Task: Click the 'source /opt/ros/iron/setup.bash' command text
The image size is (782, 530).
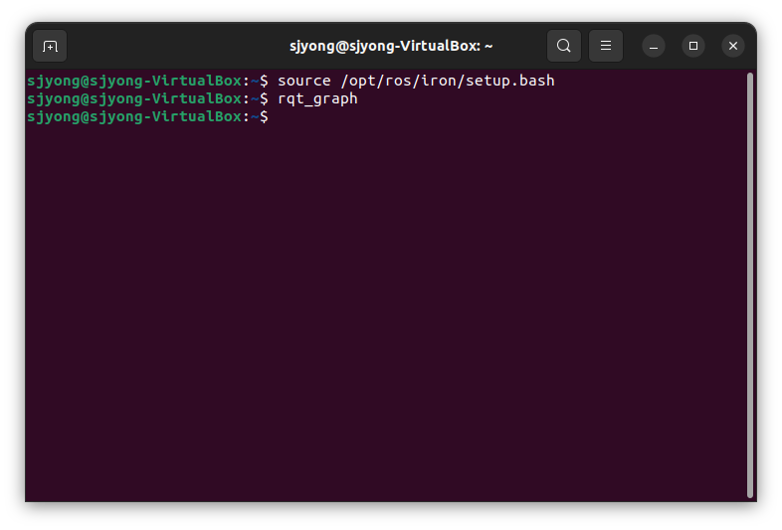Action: coord(416,81)
